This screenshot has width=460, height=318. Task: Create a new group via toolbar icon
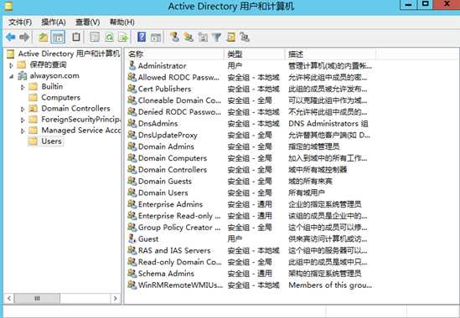[x=189, y=37]
